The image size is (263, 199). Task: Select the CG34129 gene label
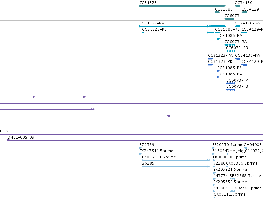click(x=250, y=9)
